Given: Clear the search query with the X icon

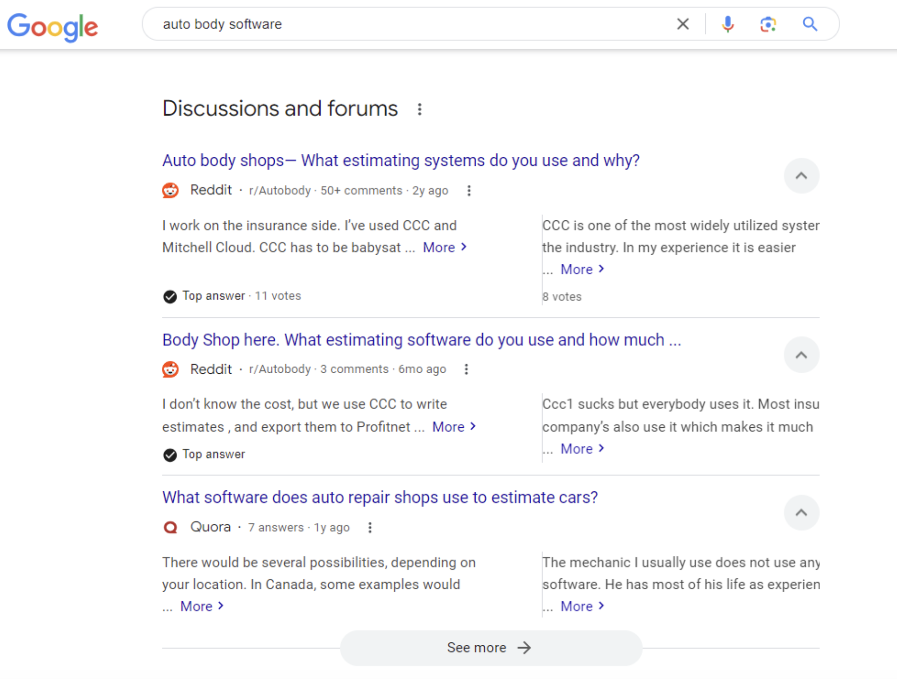Looking at the screenshot, I should tap(683, 24).
